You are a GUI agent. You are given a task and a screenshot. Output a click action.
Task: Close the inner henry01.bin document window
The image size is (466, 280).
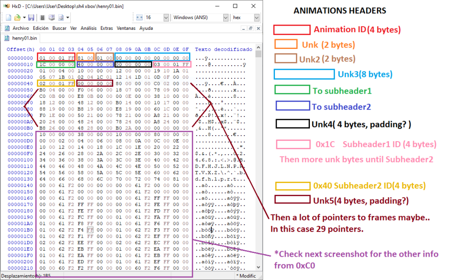258,28
